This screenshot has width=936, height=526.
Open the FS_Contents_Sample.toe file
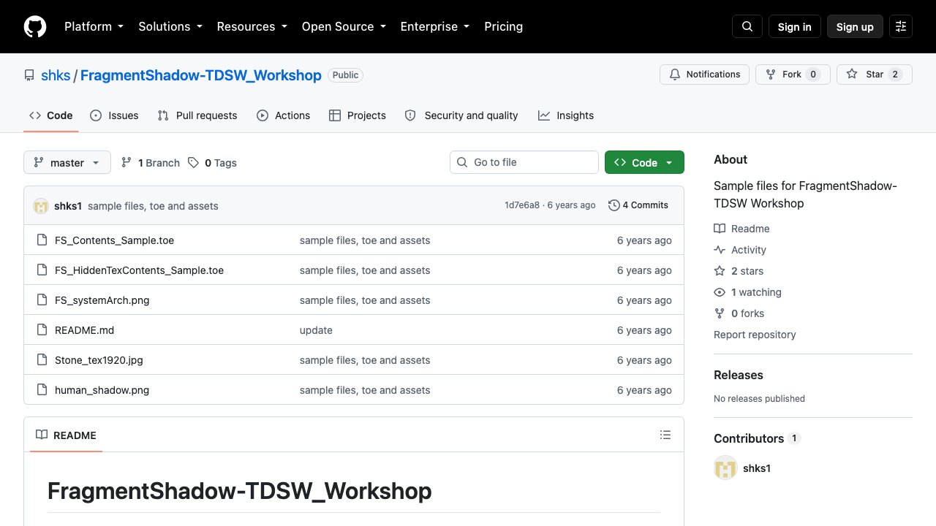click(114, 240)
